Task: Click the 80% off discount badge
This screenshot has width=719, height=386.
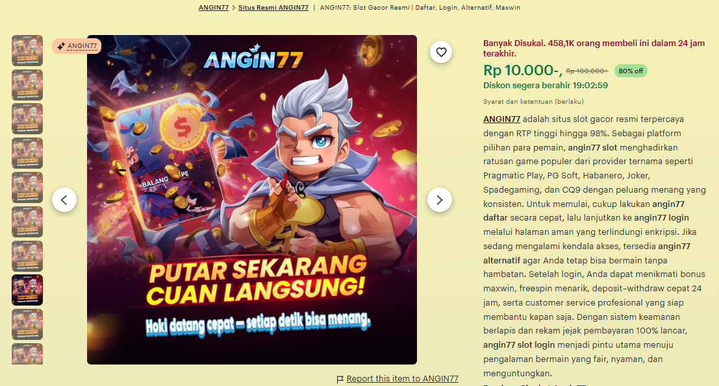Action: click(x=631, y=71)
